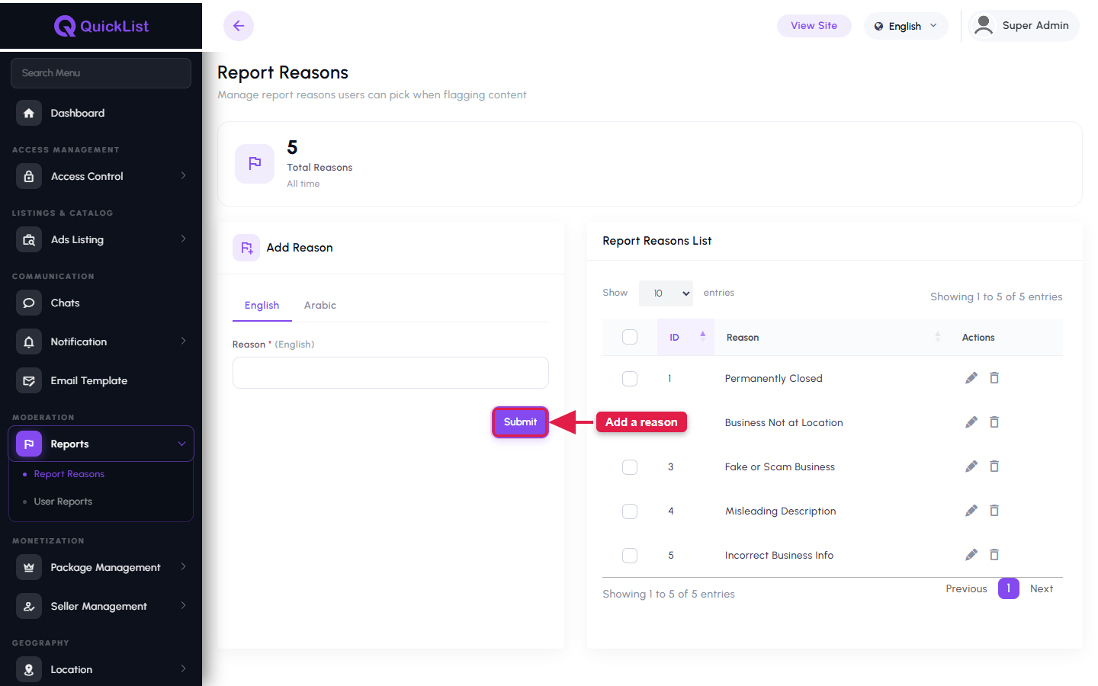Click the Super Admin avatar icon
1098x686 pixels.
tap(984, 25)
